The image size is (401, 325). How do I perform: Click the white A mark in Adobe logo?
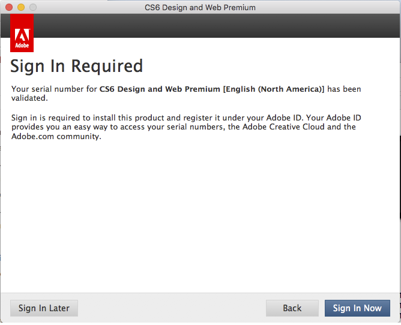(22, 35)
